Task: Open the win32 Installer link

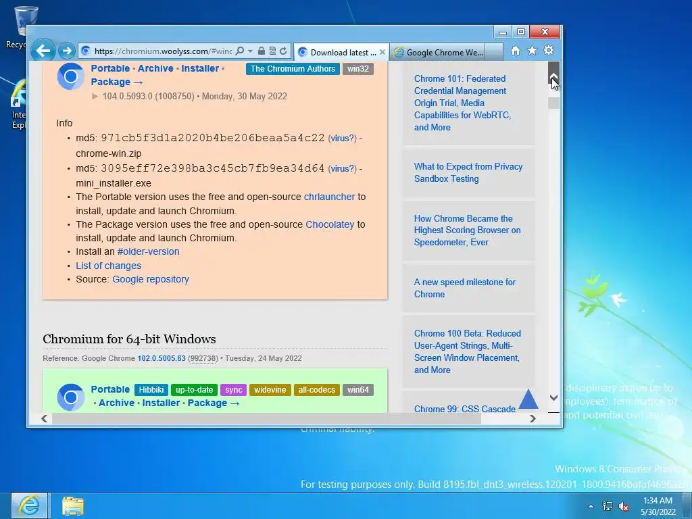Action: tap(200, 68)
